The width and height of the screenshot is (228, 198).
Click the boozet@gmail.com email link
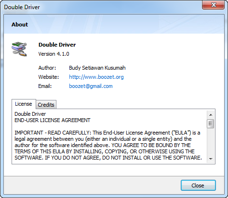(x=91, y=86)
